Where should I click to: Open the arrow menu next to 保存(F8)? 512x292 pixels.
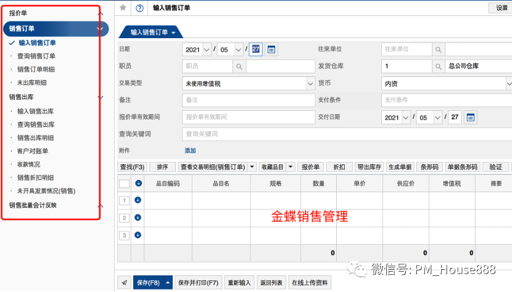tap(168, 283)
